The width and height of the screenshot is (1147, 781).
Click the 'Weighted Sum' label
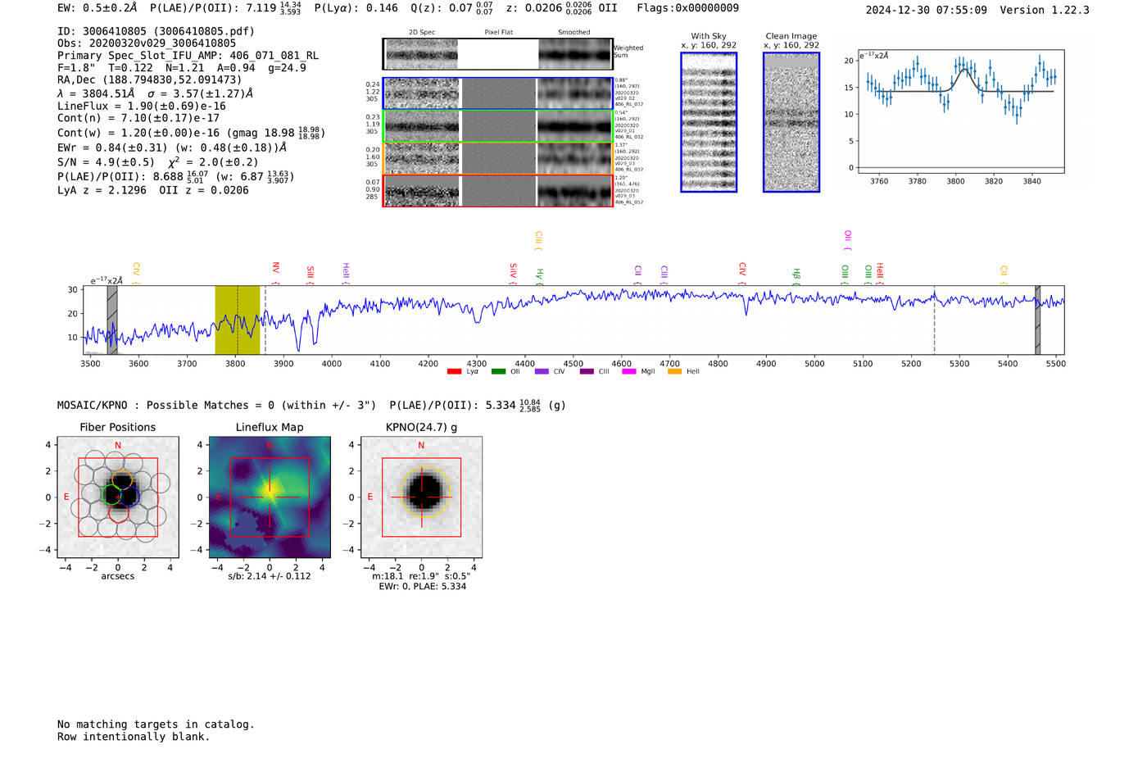point(628,52)
